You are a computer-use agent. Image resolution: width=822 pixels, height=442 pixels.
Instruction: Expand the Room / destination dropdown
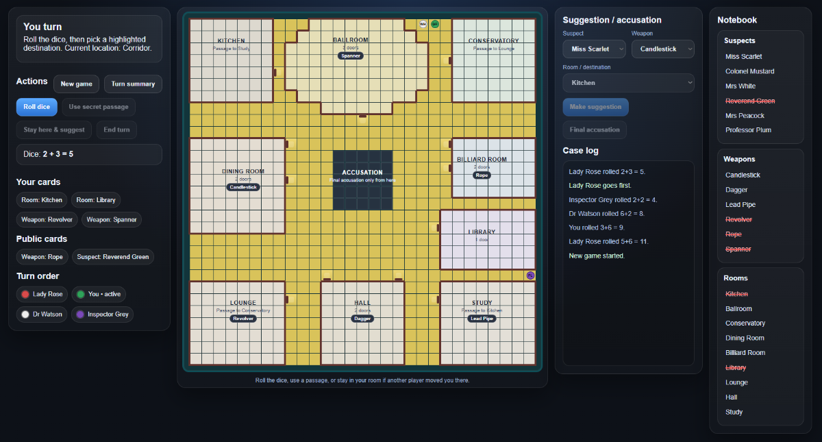[628, 83]
